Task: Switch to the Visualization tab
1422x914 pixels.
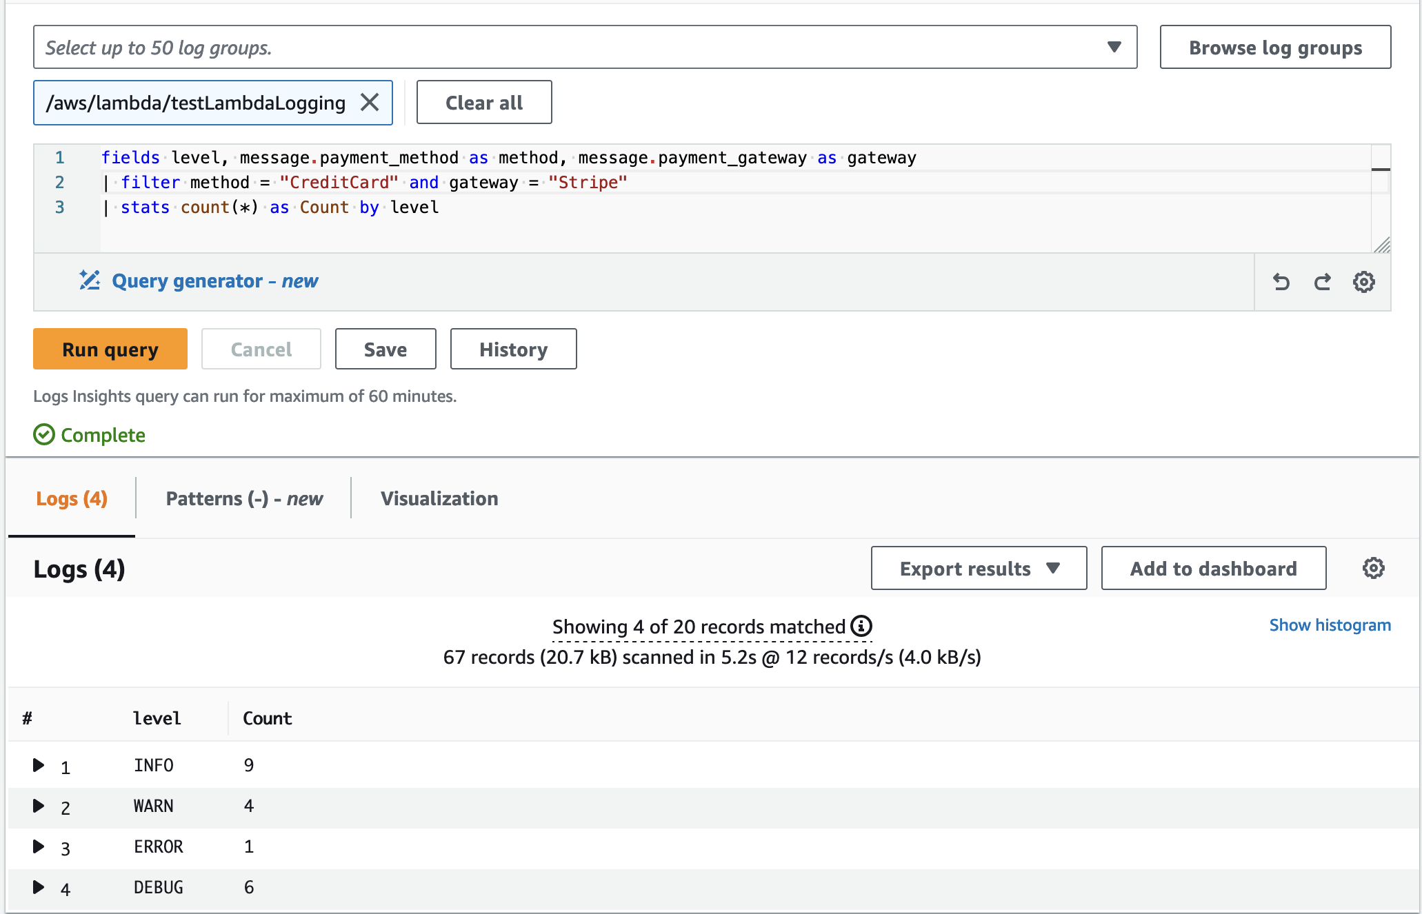Action: point(439,498)
